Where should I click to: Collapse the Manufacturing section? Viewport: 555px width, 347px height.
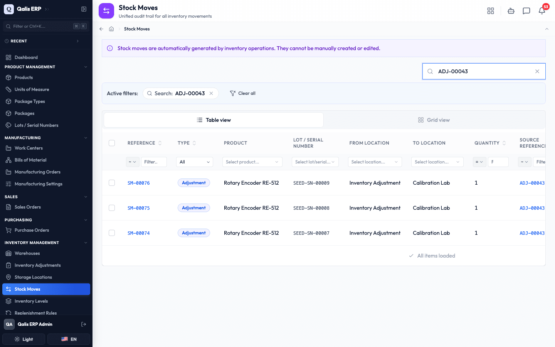(86, 138)
